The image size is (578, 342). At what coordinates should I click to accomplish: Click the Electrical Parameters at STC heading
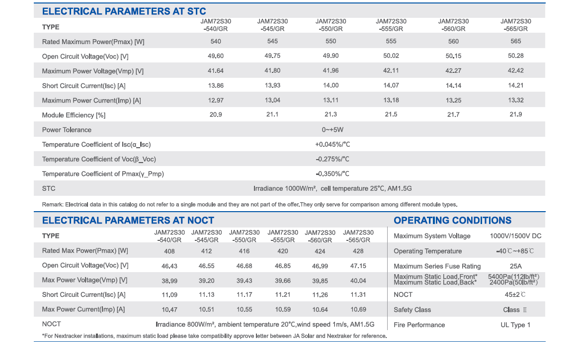point(124,11)
